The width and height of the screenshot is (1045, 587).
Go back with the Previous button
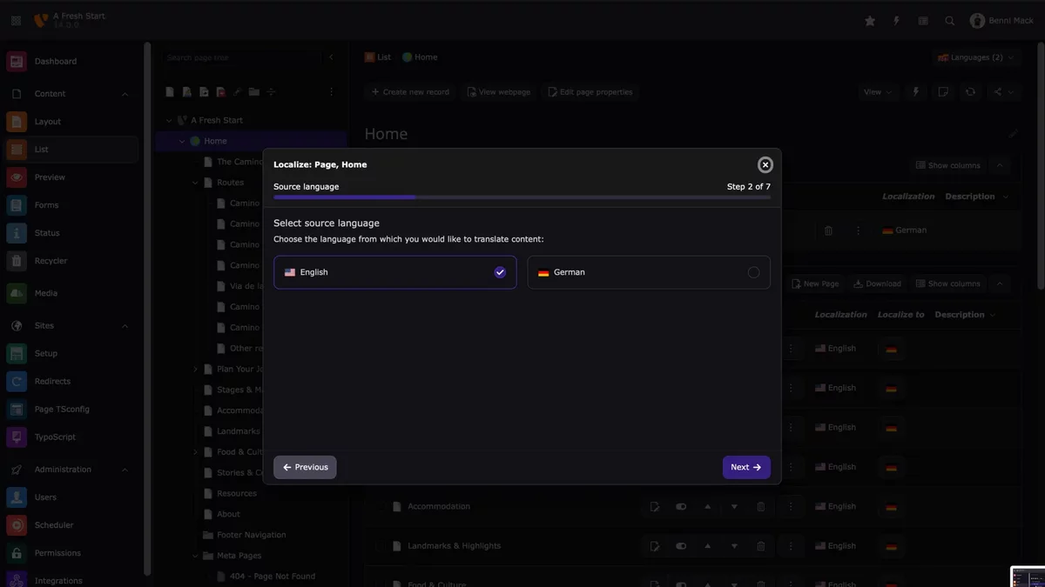[305, 467]
